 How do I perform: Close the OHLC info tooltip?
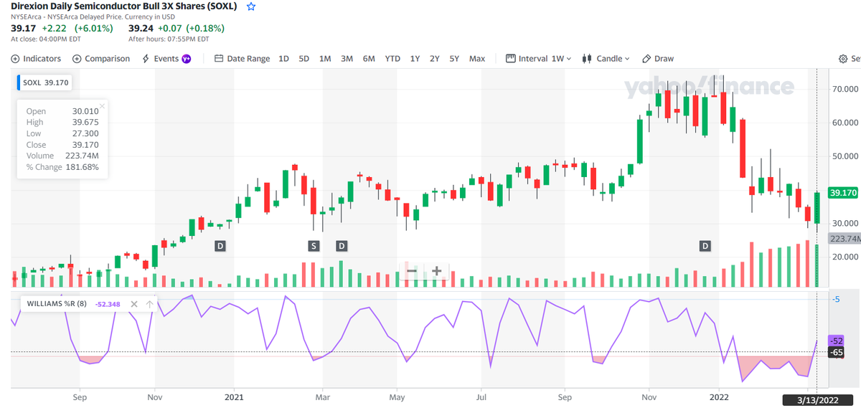103,106
